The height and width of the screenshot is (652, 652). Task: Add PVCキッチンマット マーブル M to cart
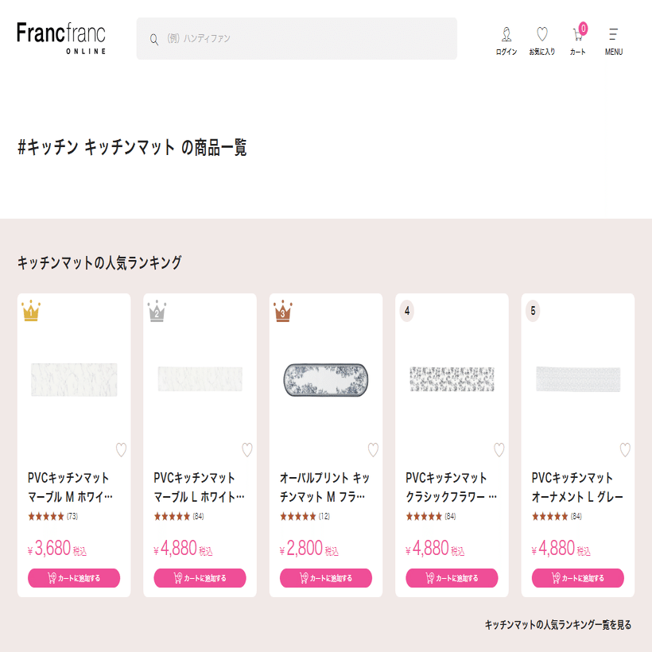coord(73,578)
